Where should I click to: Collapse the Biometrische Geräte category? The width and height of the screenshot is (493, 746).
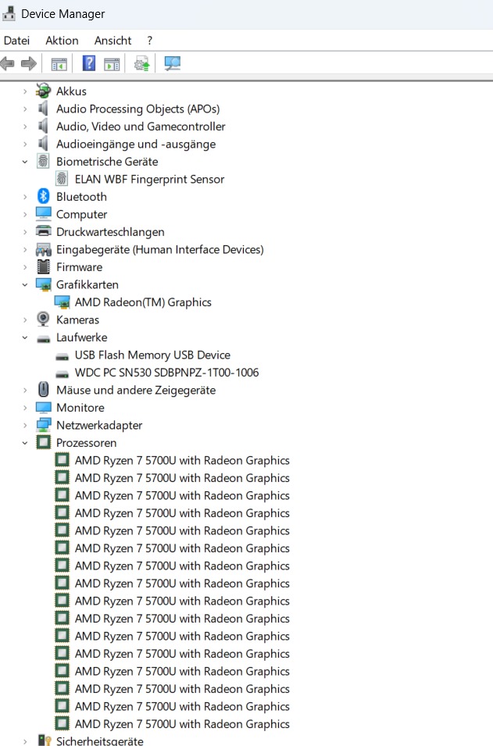pos(25,162)
